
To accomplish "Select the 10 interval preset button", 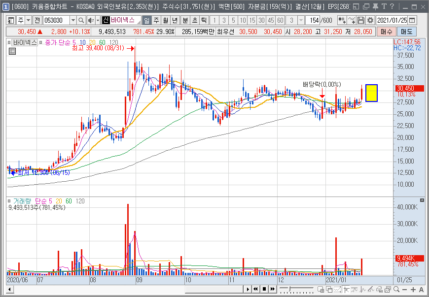I will click(243, 20).
